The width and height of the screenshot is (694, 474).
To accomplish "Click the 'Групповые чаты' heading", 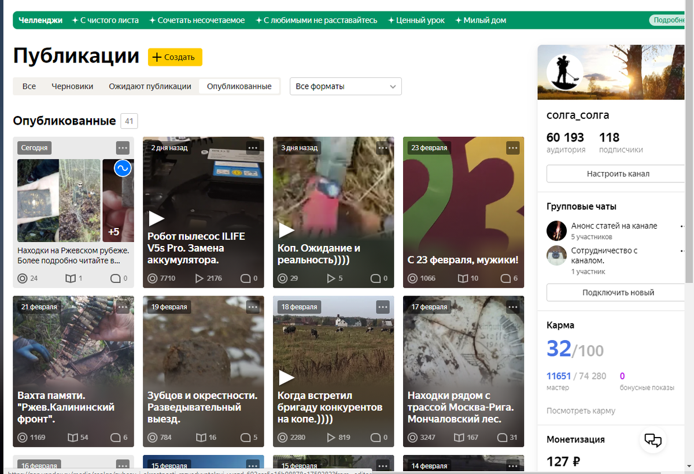I will pos(582,207).
